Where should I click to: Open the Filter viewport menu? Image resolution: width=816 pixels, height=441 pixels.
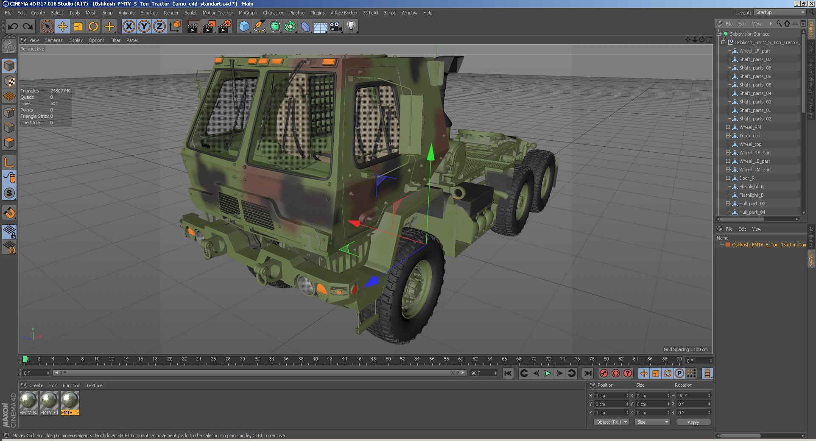tap(115, 40)
